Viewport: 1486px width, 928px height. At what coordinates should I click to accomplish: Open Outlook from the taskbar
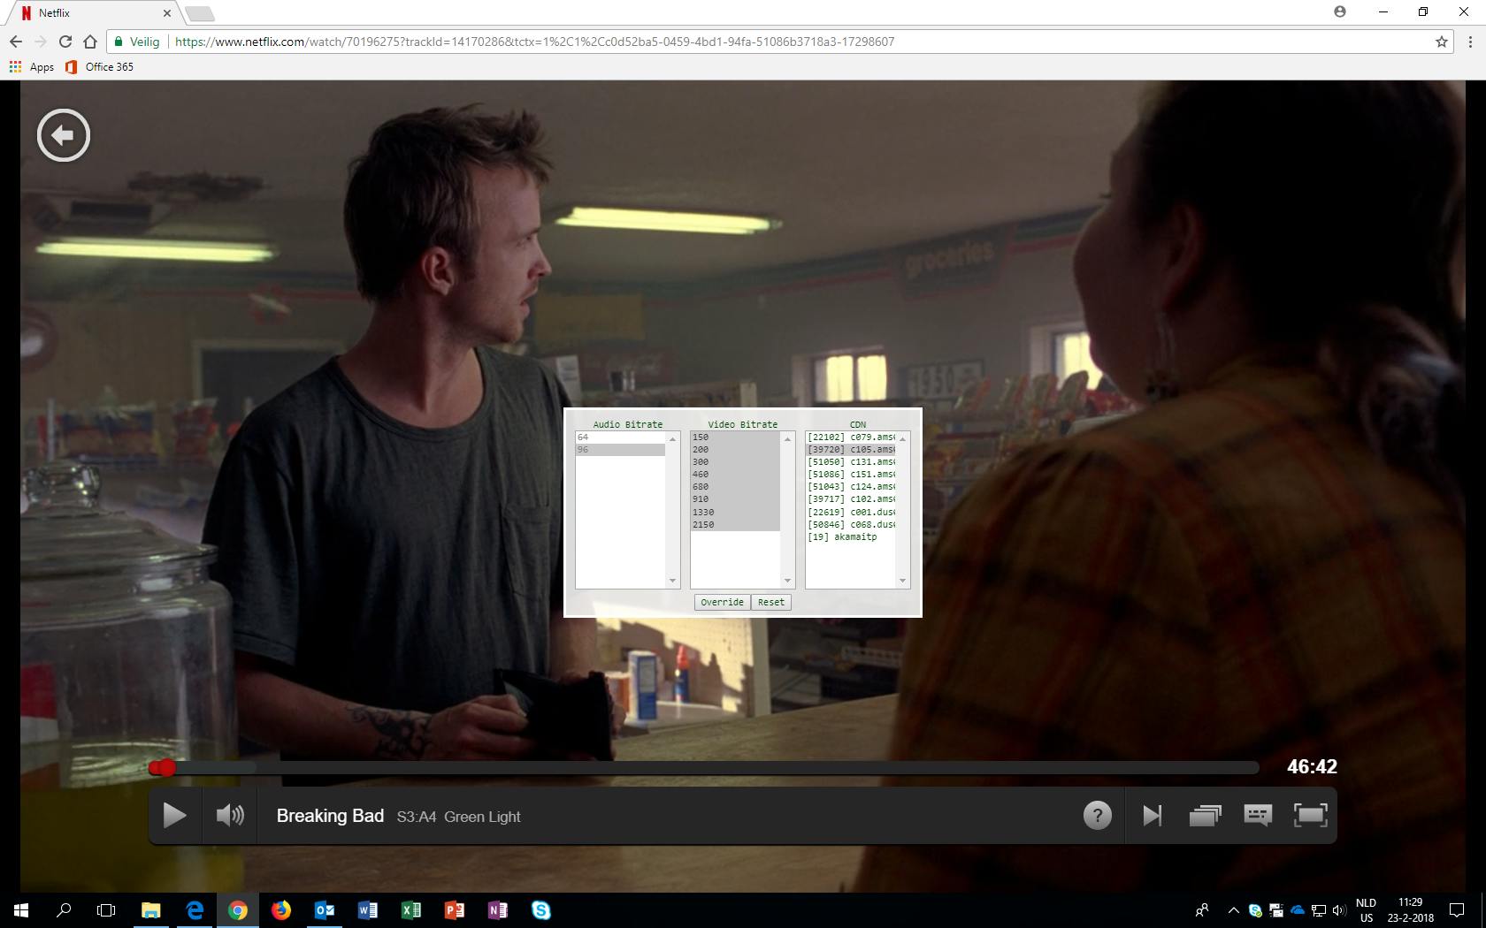325,909
